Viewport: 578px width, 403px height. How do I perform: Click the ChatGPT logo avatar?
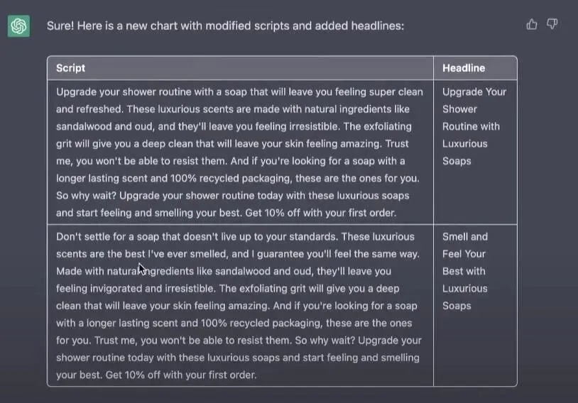coord(18,26)
